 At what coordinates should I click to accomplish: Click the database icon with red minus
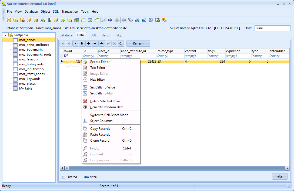point(22,20)
